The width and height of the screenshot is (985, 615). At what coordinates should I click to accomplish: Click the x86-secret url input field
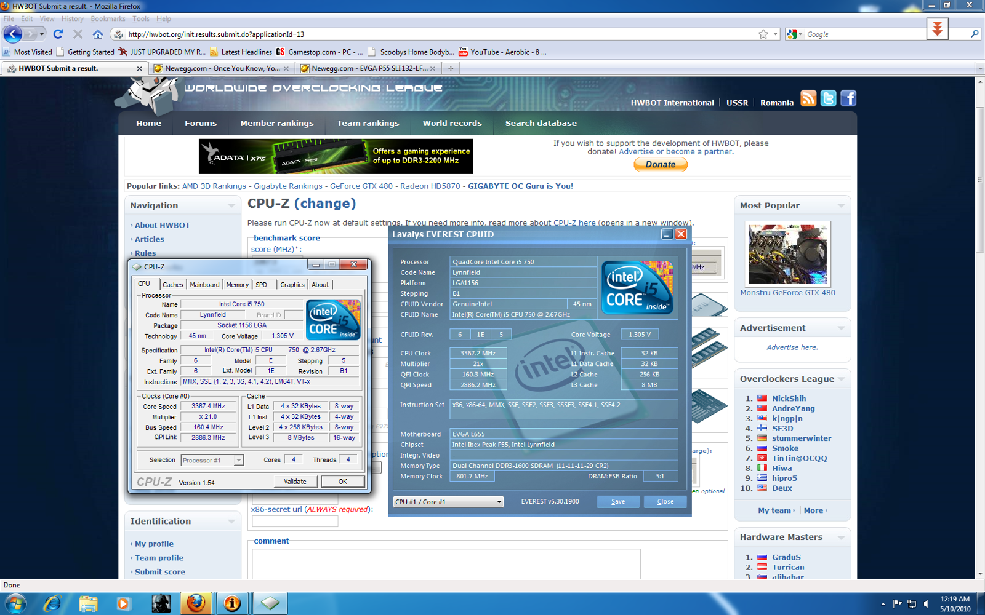tap(295, 521)
